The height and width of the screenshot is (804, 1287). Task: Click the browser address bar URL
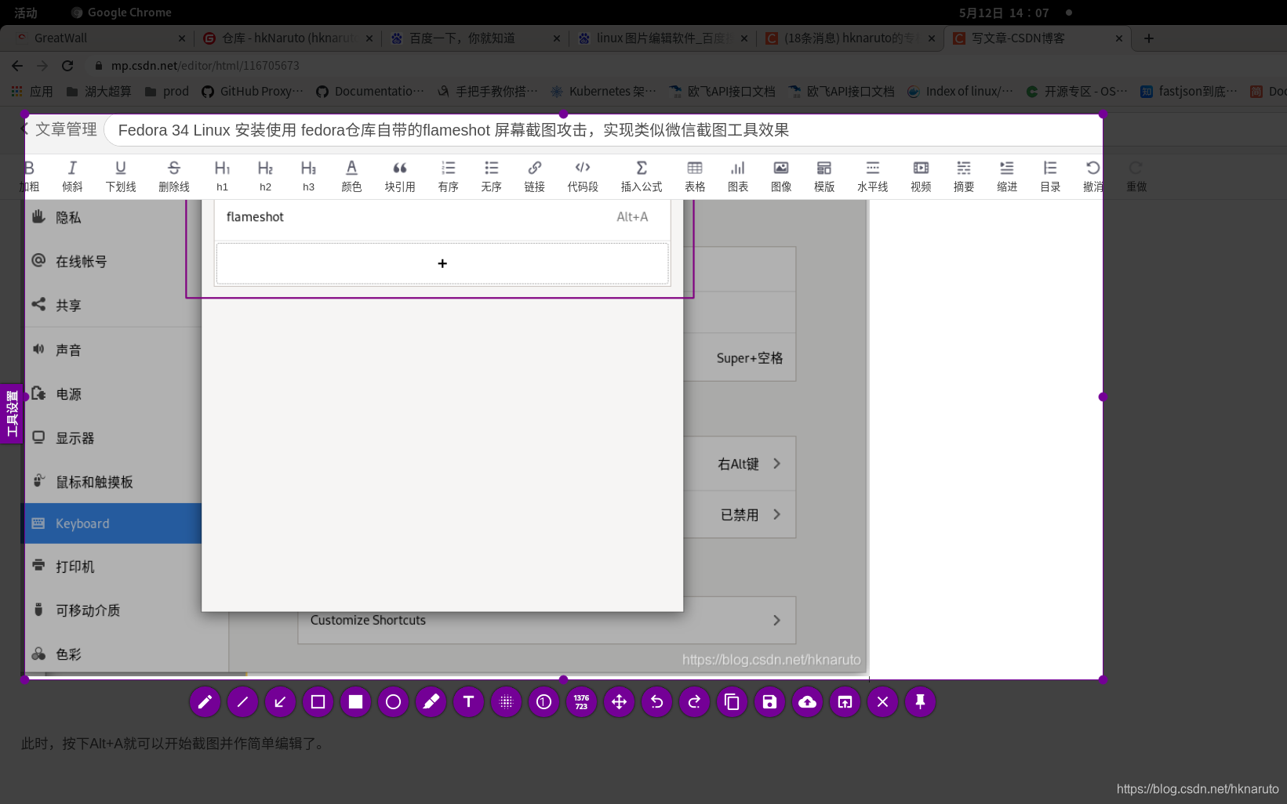(205, 66)
